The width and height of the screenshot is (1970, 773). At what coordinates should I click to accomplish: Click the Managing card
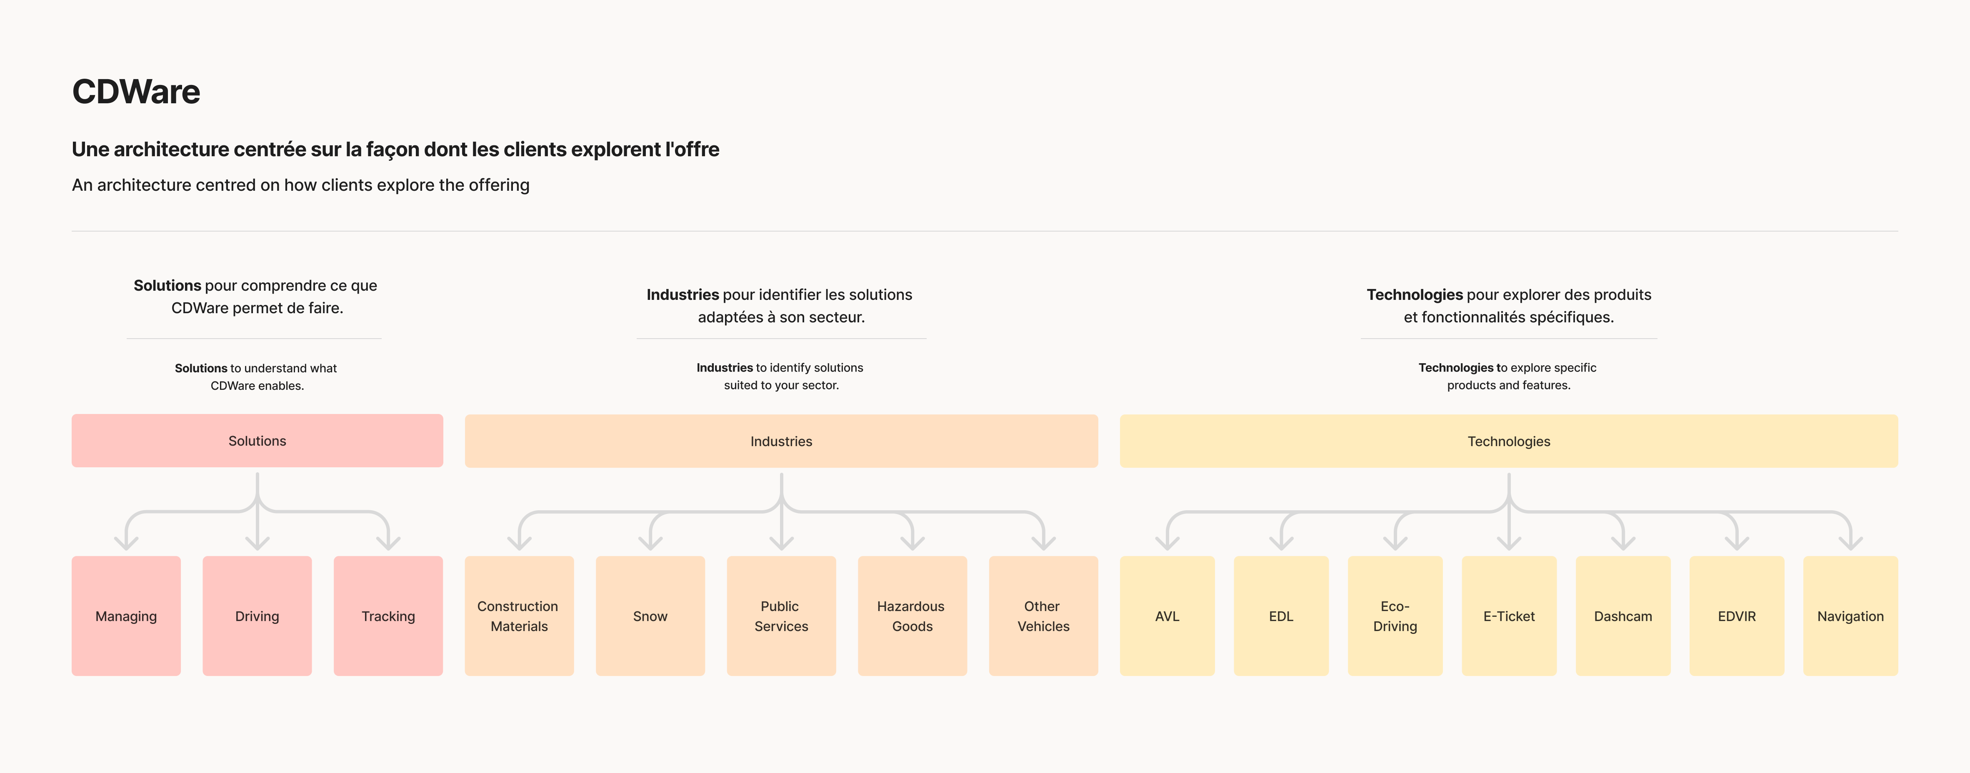point(126,616)
